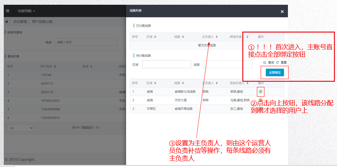This screenshot has width=337, height=167.
Task: Go to home via breadcrumb house icon
Action: click(x=7, y=22)
